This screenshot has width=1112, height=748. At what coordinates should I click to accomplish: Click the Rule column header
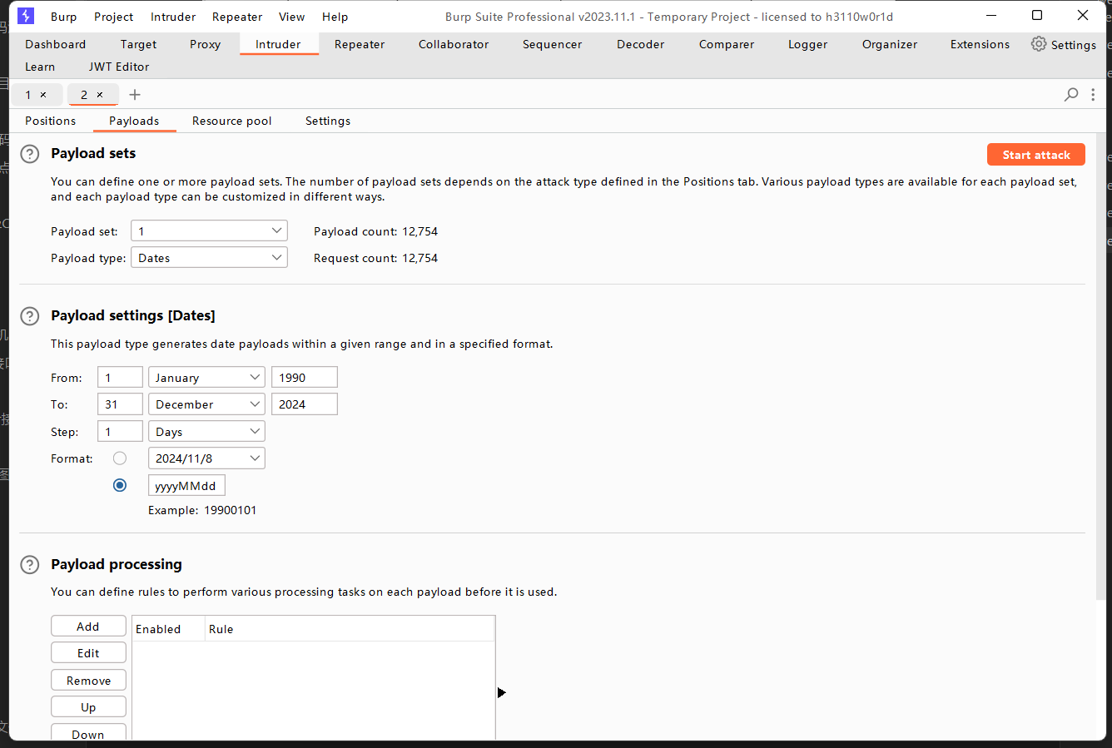350,629
